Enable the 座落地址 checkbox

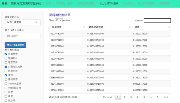6,58
